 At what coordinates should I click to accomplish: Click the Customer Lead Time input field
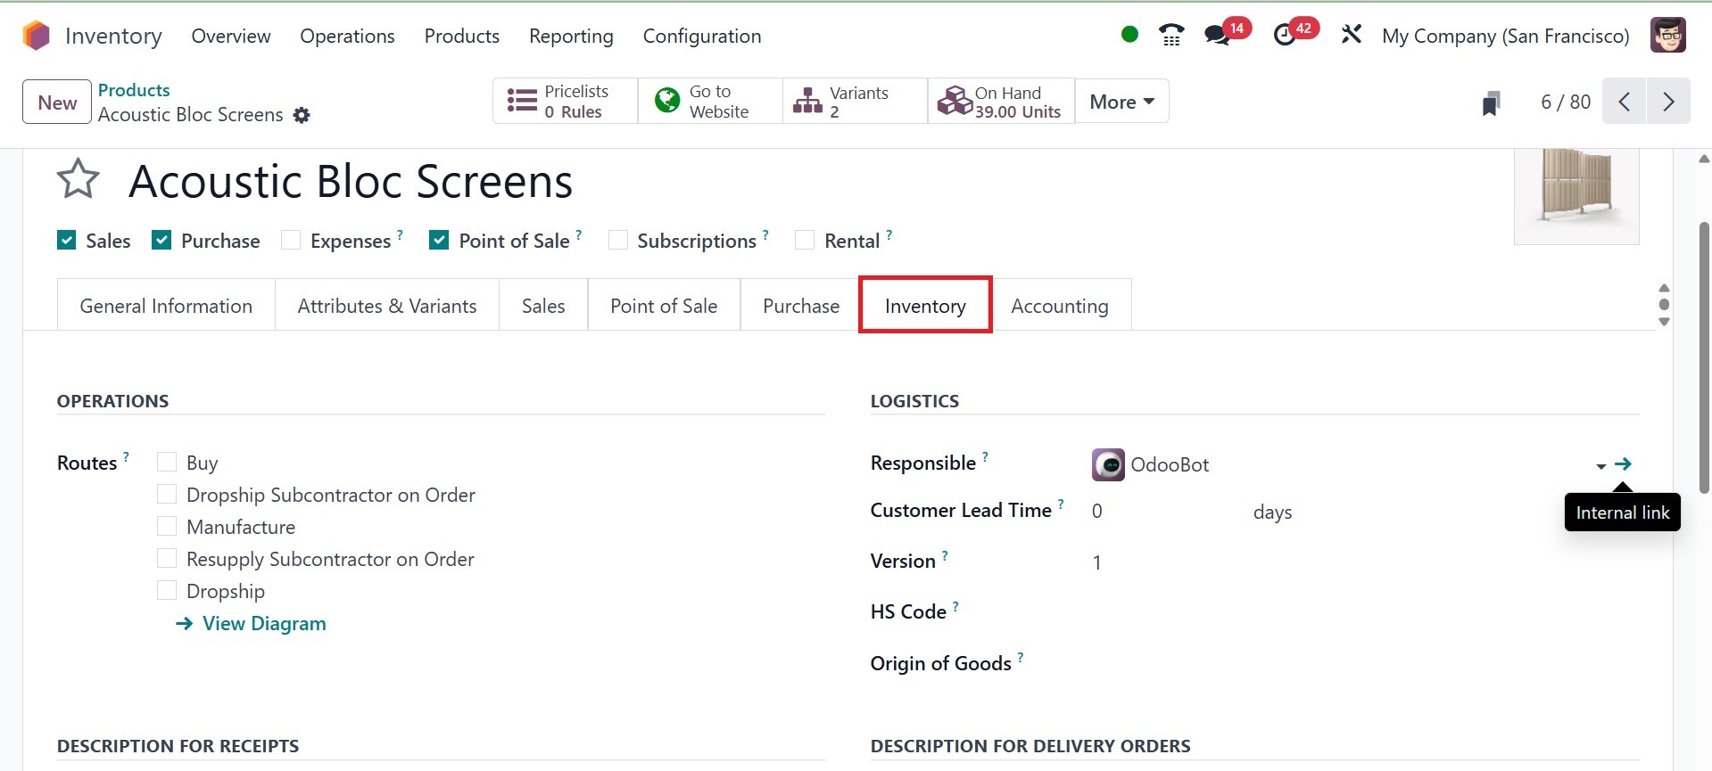1160,511
